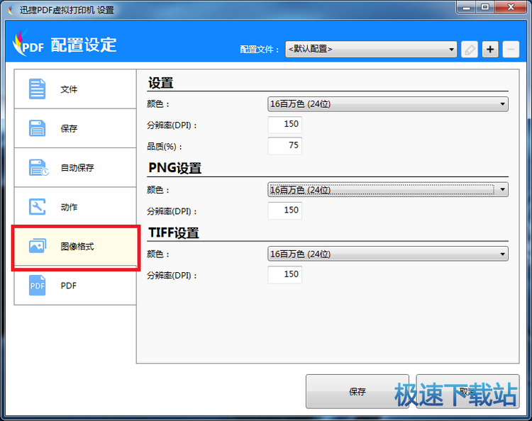The image size is (532, 421).
Task: Expand the 颜色 dropdown under TIFF设置
Action: (x=387, y=254)
